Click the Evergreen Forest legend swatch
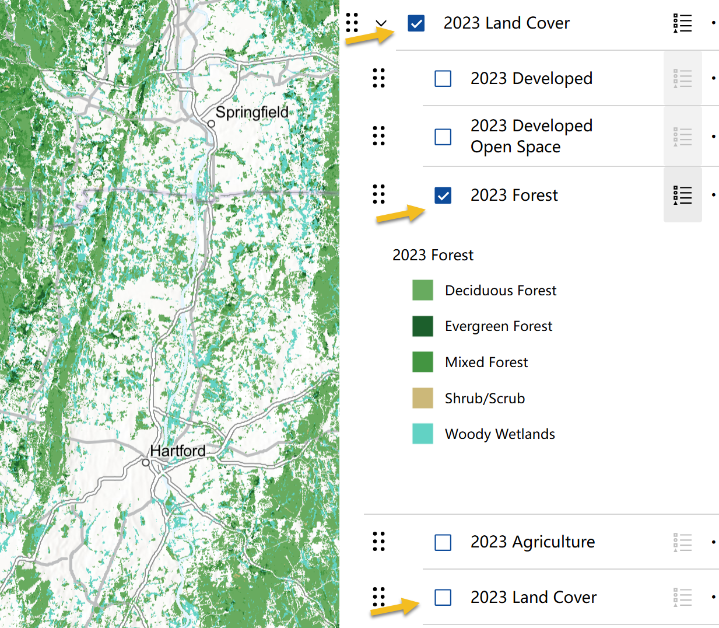719x628 pixels. [423, 326]
